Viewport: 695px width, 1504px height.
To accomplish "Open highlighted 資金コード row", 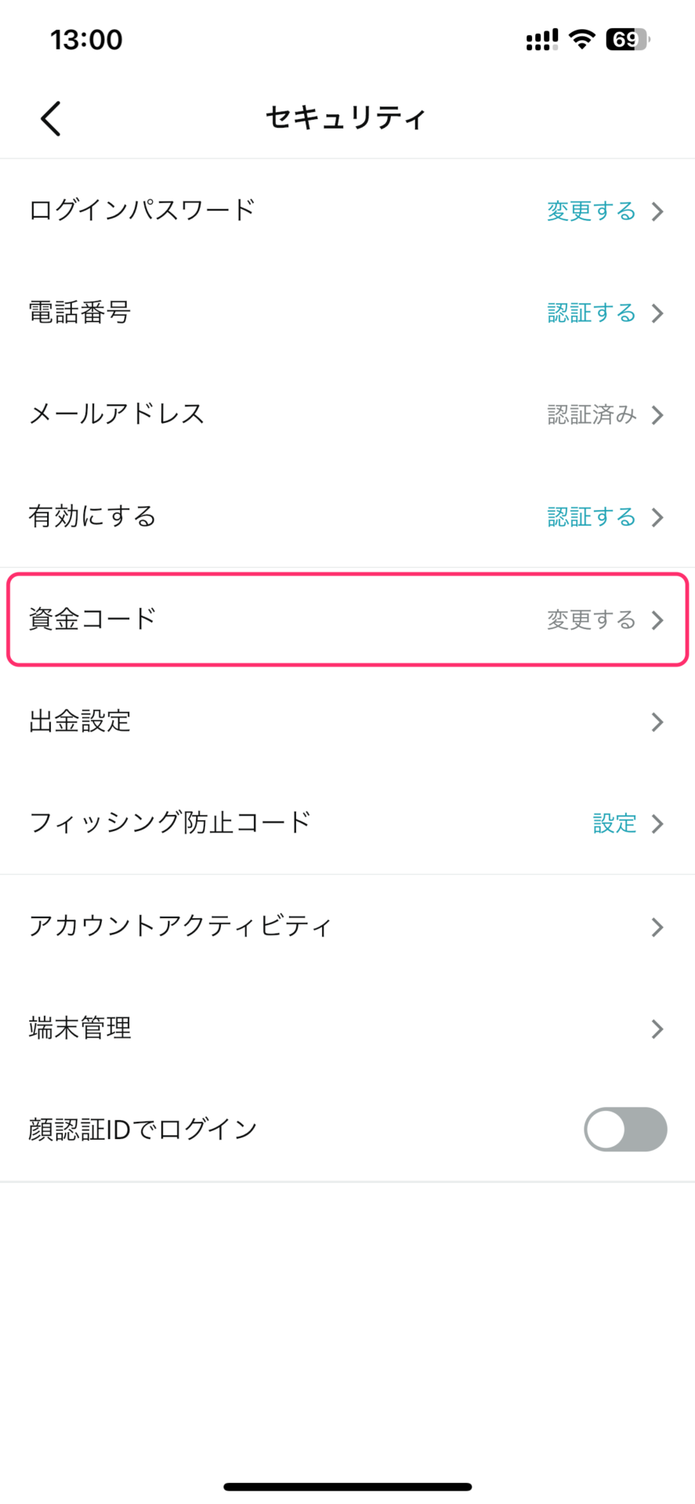I will pos(347,620).
